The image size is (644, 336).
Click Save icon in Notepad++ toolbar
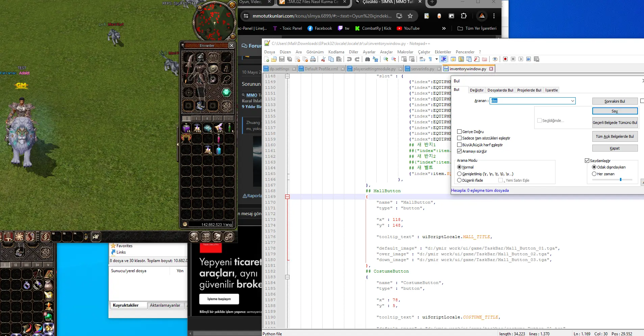(282, 59)
